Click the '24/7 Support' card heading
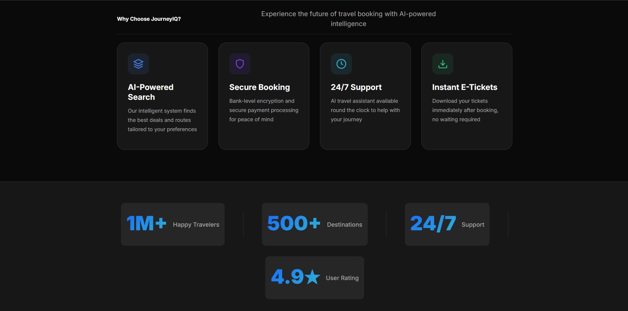This screenshot has height=311, width=628. coord(356,87)
